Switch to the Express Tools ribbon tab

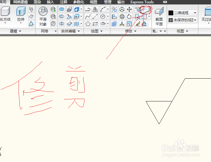click(x=142, y=2)
